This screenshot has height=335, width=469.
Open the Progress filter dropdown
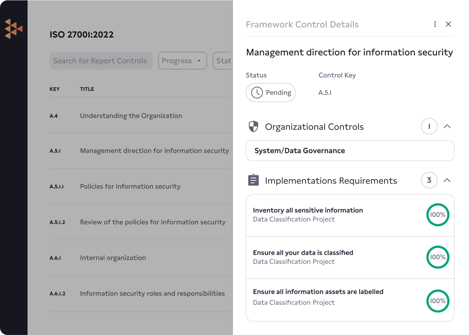[182, 61]
